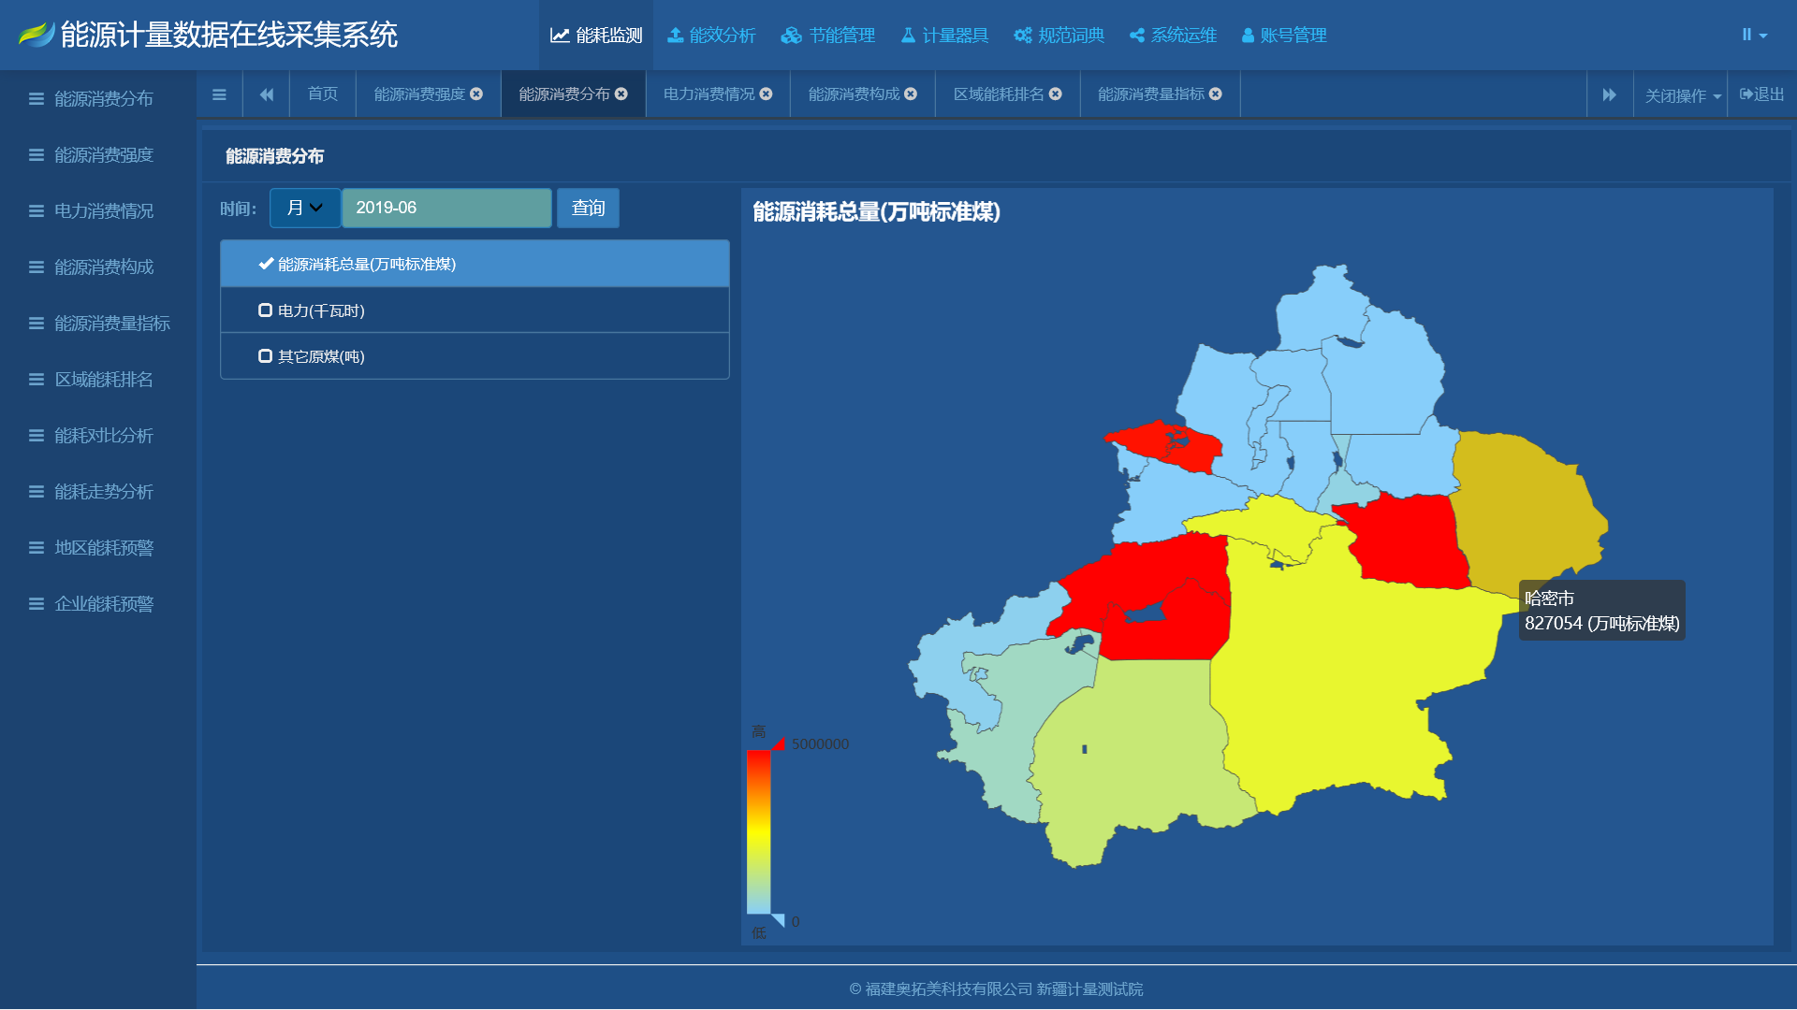Open the 月 time unit dropdown
The width and height of the screenshot is (1797, 1010).
(x=304, y=208)
